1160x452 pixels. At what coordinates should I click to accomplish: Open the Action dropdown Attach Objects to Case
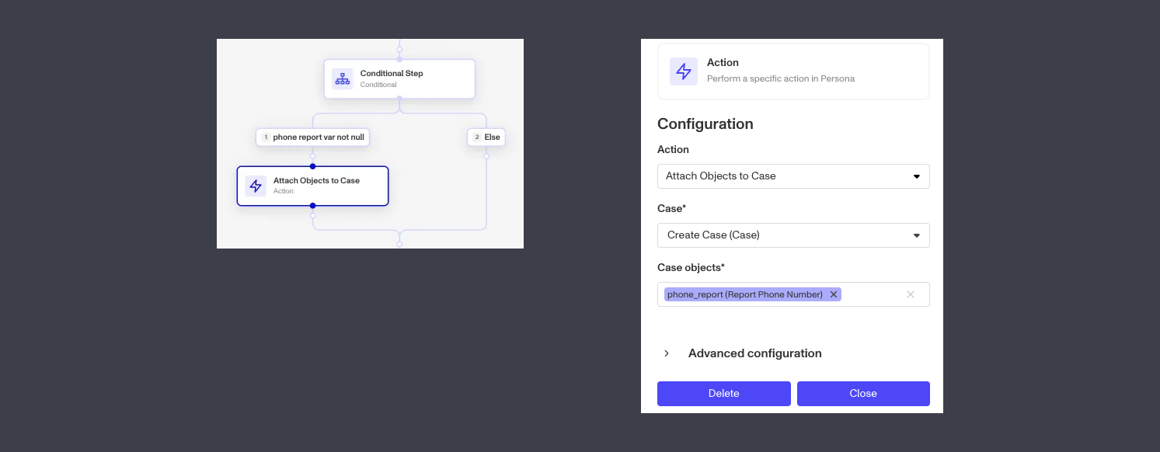(x=793, y=176)
